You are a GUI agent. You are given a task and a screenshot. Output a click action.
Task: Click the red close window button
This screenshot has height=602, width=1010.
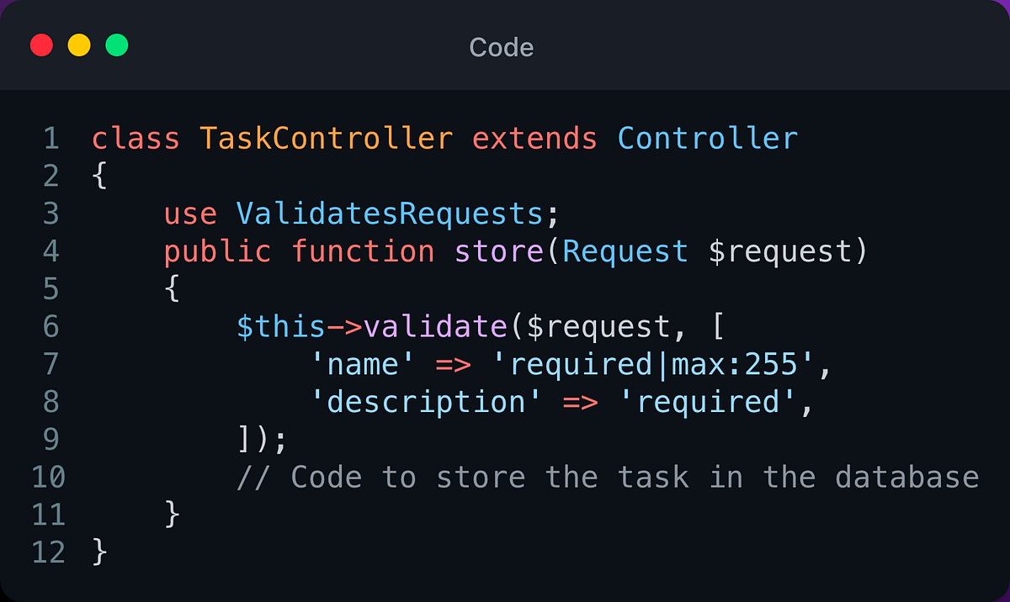[41, 45]
